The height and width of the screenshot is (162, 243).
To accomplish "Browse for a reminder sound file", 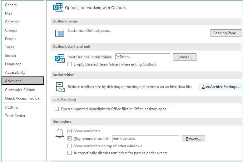I will [193, 139].
